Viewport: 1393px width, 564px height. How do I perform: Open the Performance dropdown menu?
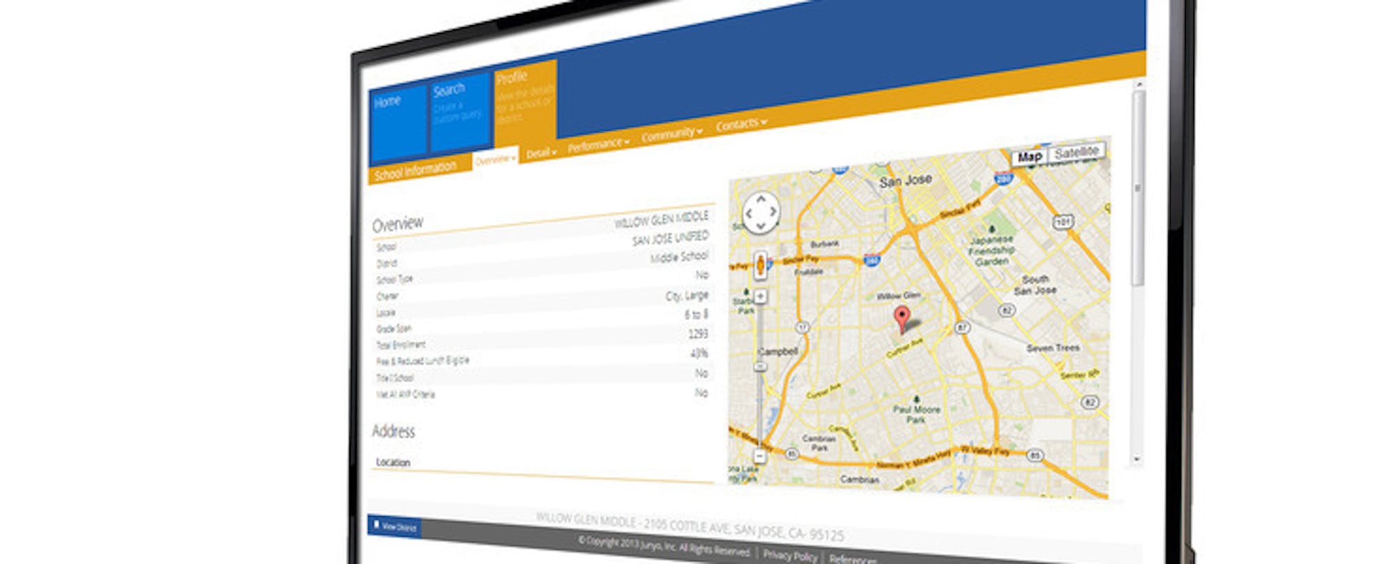(598, 144)
